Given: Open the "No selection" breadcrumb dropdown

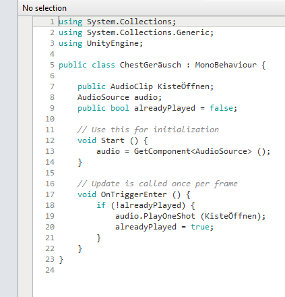Looking at the screenshot, I should [44, 8].
